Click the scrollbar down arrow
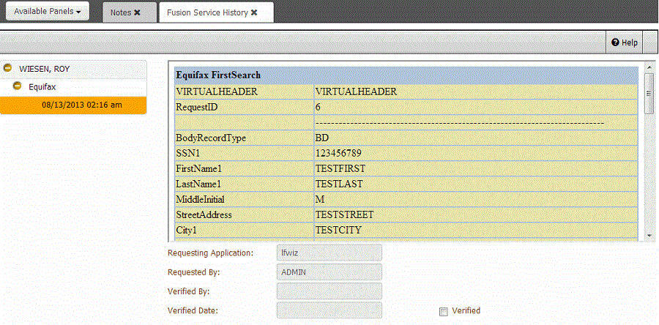The height and width of the screenshot is (325, 659). [649, 236]
